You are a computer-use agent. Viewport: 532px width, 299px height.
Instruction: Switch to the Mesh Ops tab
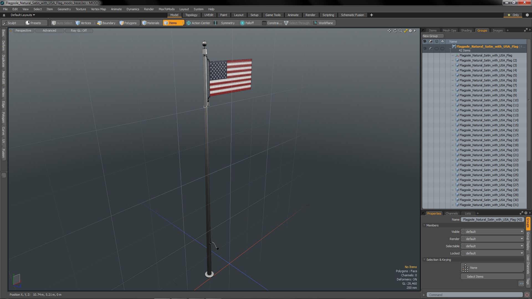pos(449,30)
